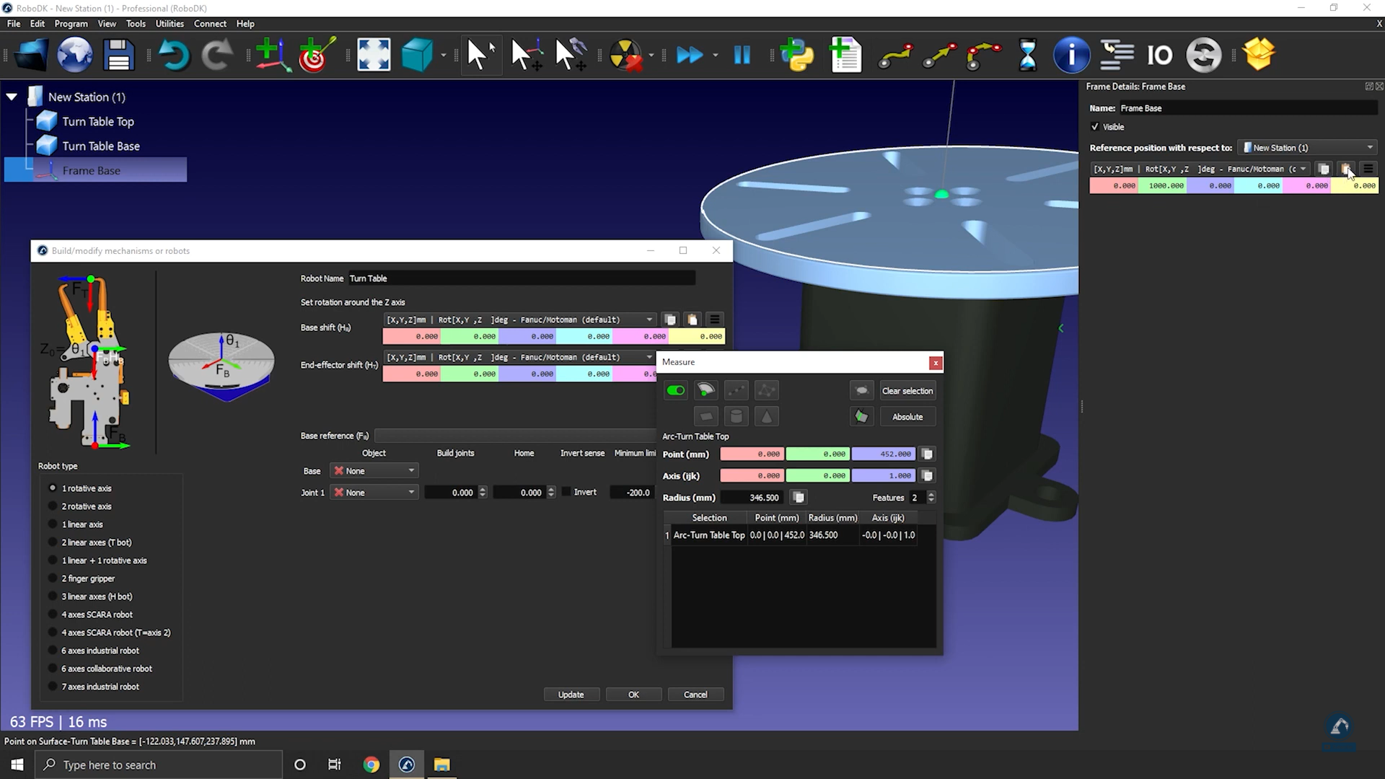The image size is (1385, 779).
Task: Open the reference position New Station dropdown
Action: [x=1307, y=148]
